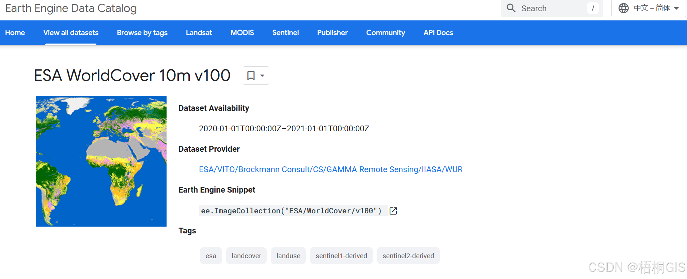Screen dimensions: 687x279
Task: Open the API Docs tab
Action: [438, 33]
